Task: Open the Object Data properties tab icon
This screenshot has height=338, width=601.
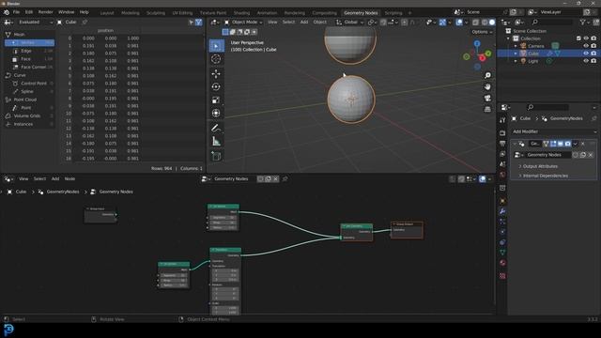Action: click(502, 253)
